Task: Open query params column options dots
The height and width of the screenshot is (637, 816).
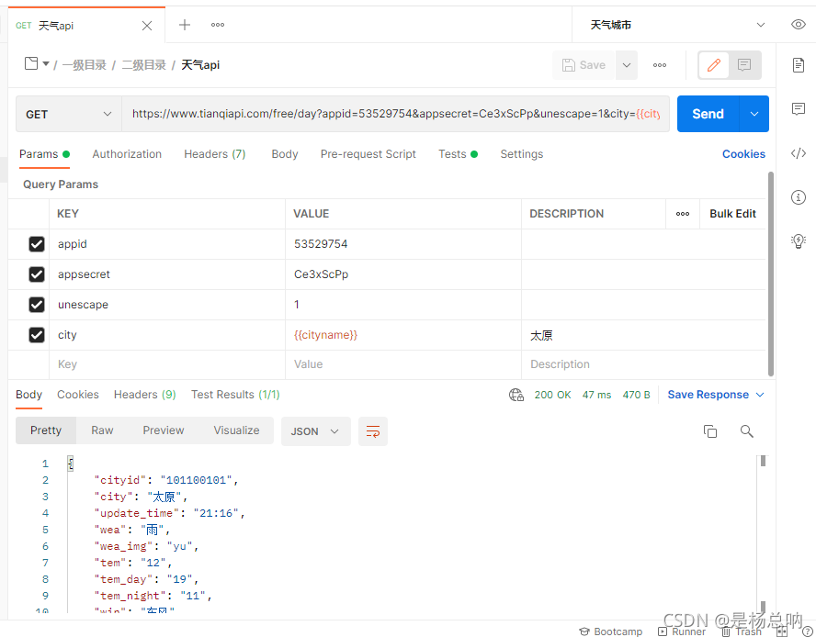Action: click(683, 214)
